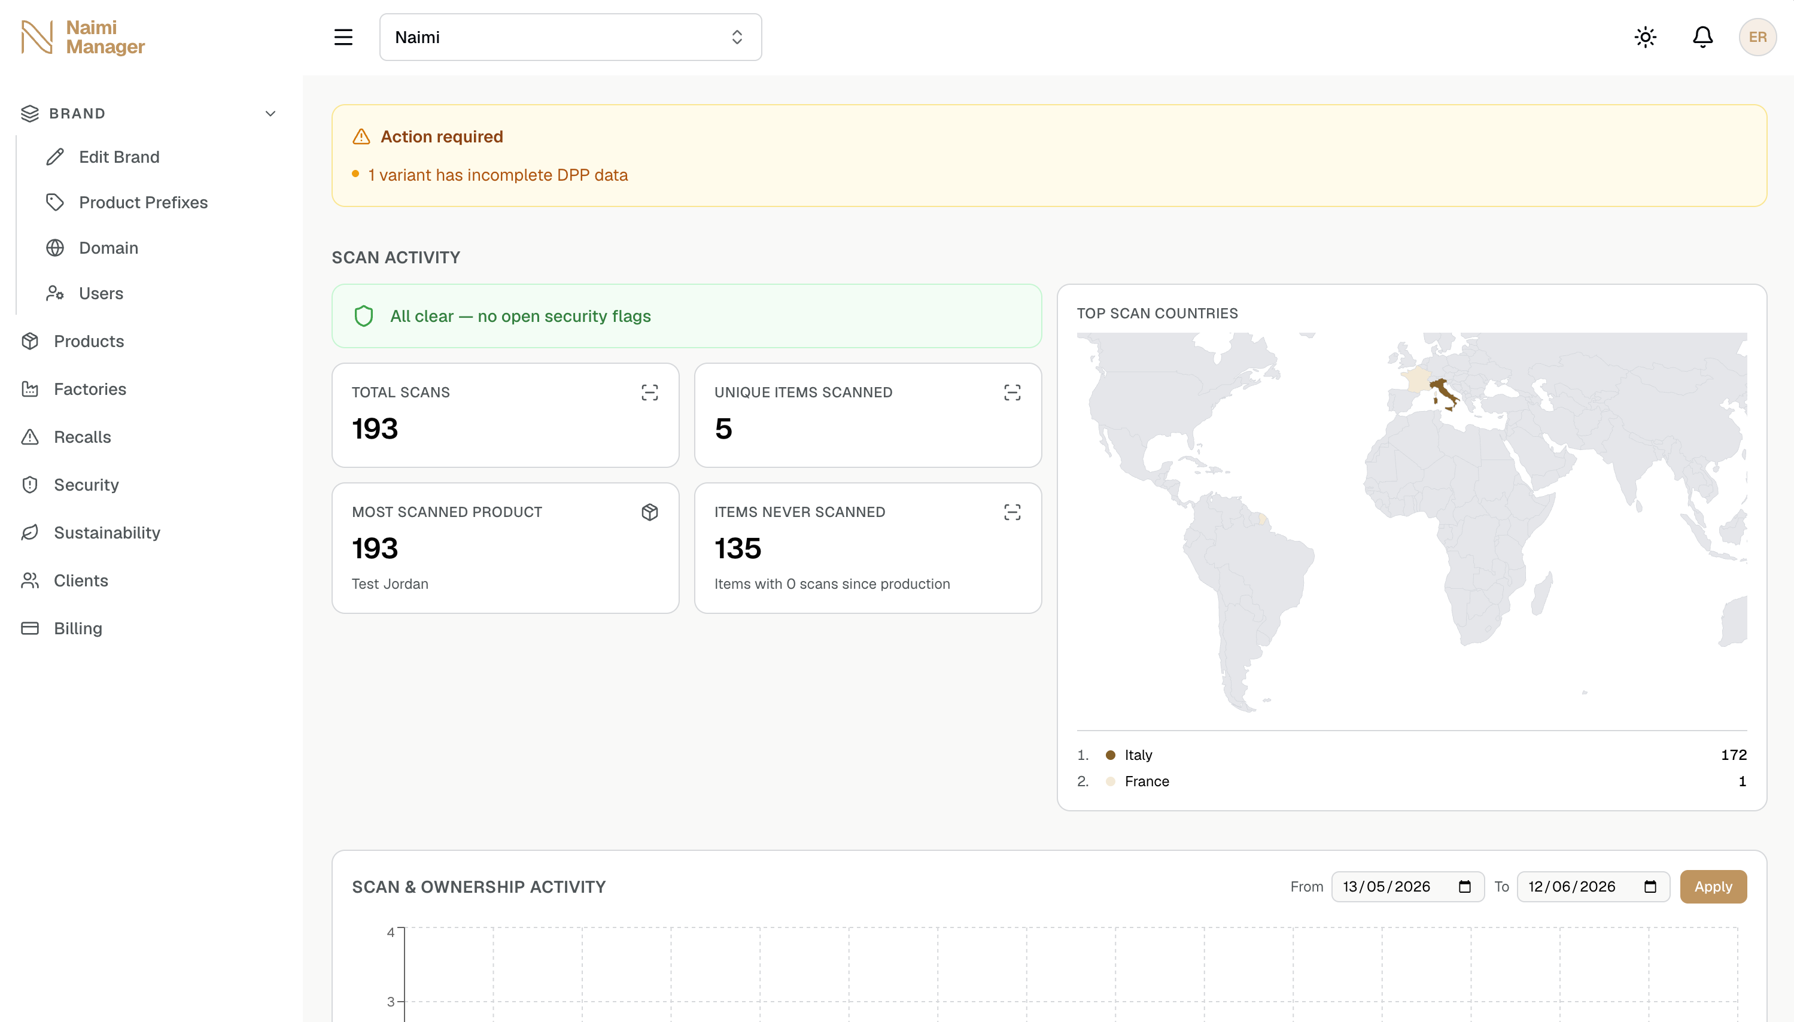
Task: Open notifications bell
Action: [x=1703, y=37]
